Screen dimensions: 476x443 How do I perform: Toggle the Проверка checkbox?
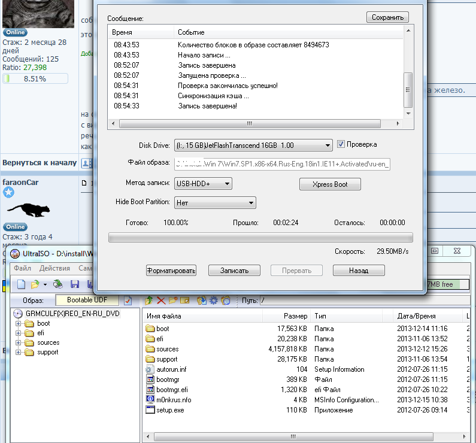[341, 144]
